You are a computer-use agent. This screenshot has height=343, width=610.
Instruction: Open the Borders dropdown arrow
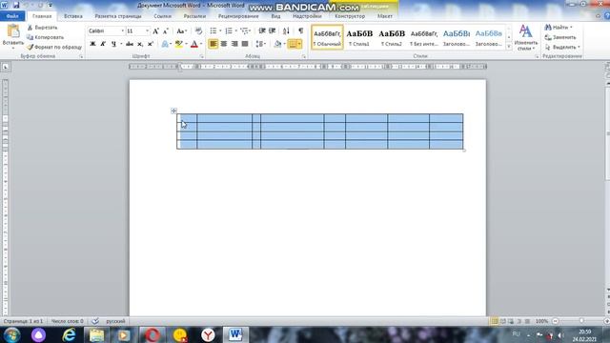click(299, 44)
